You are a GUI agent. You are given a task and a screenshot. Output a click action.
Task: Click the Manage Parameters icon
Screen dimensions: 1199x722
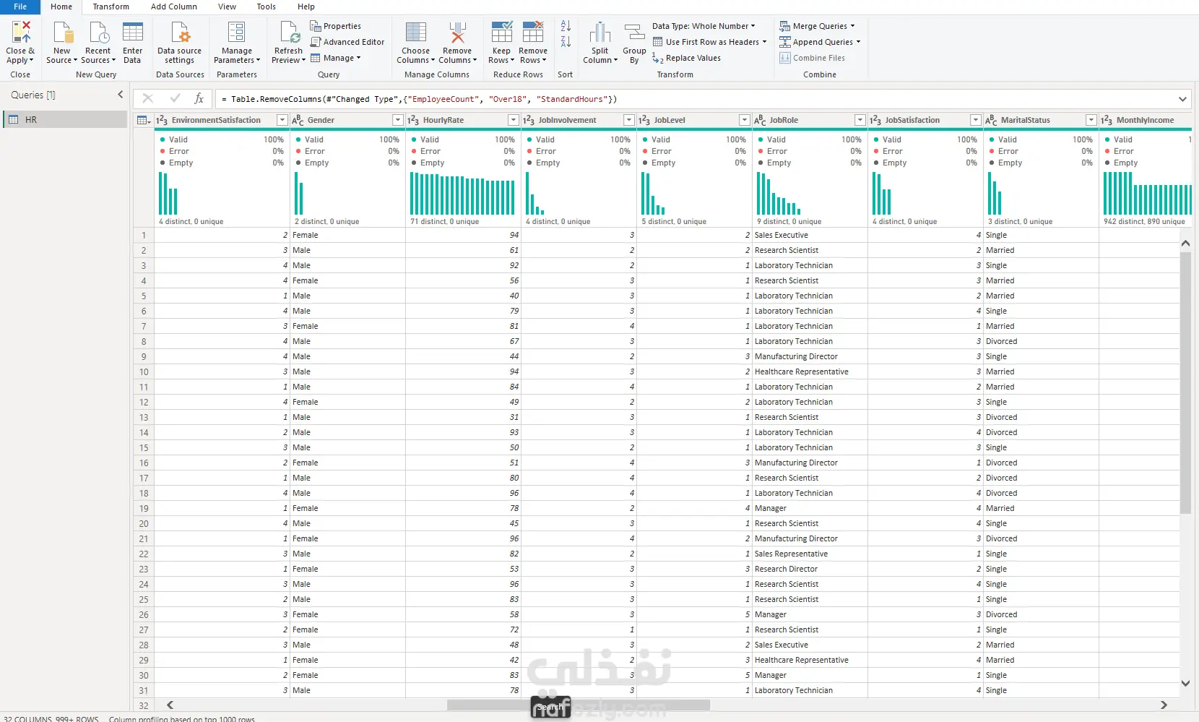tap(237, 33)
